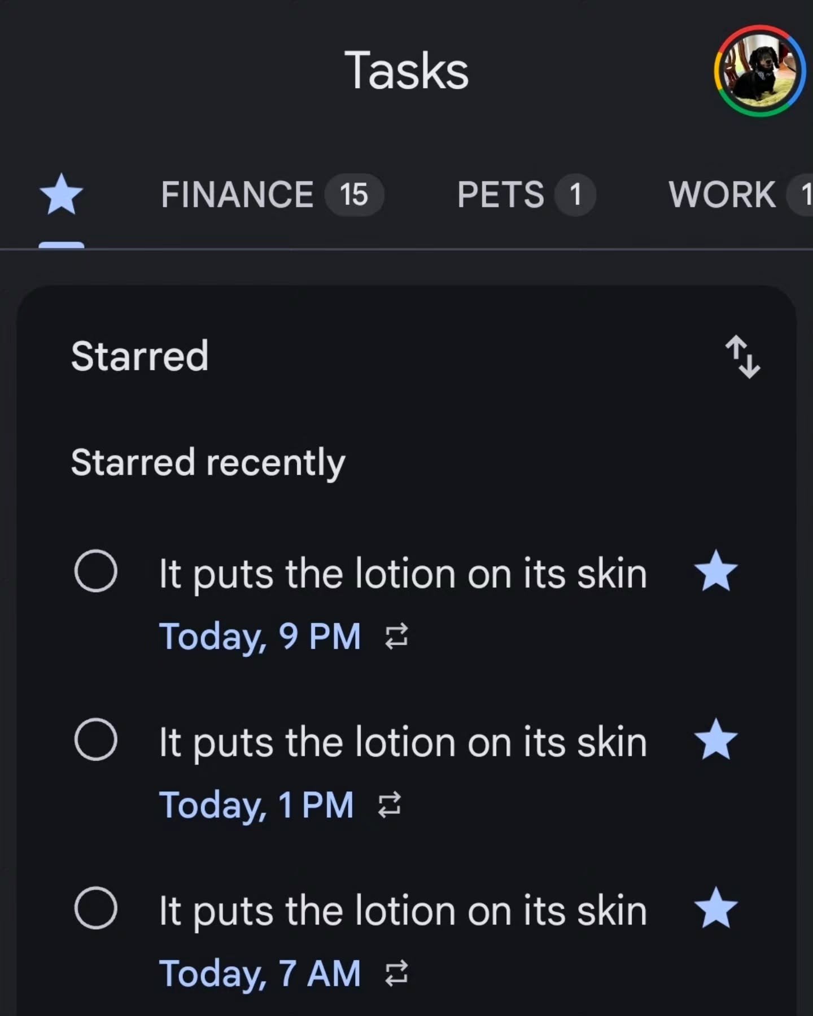Open the Today, 1 PM due date
Viewport: 813px width, 1016px height.
pos(256,805)
